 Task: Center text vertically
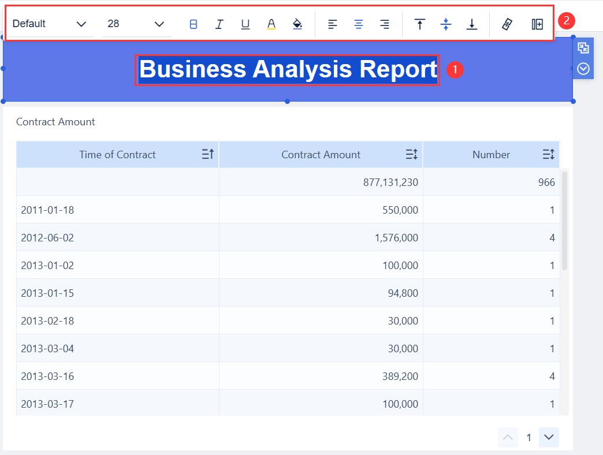pyautogui.click(x=446, y=24)
